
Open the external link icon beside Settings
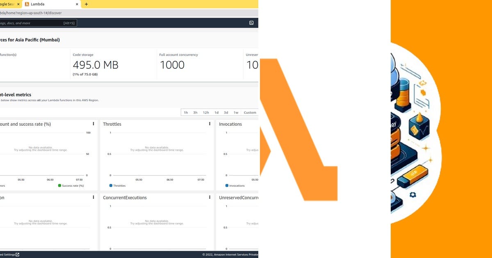[x=17, y=255]
